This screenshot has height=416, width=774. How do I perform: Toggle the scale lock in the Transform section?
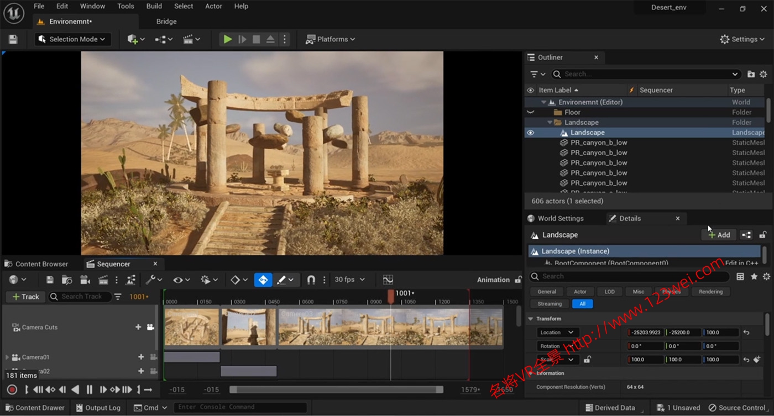(x=588, y=359)
